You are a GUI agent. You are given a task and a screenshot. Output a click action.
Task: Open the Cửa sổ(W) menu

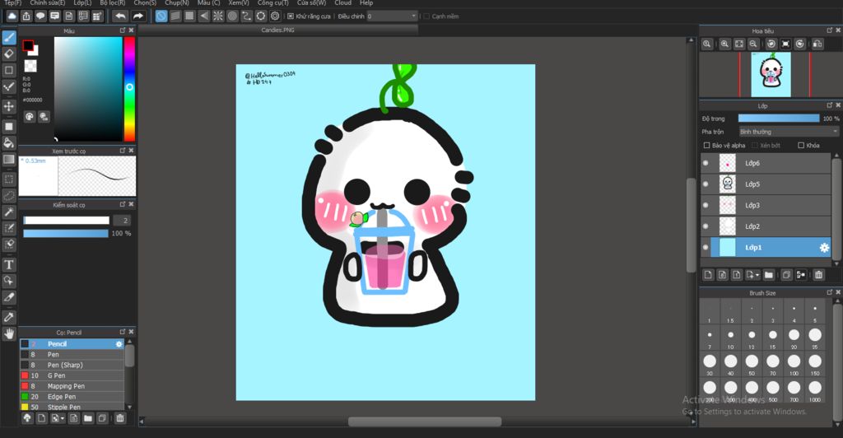coord(311,2)
